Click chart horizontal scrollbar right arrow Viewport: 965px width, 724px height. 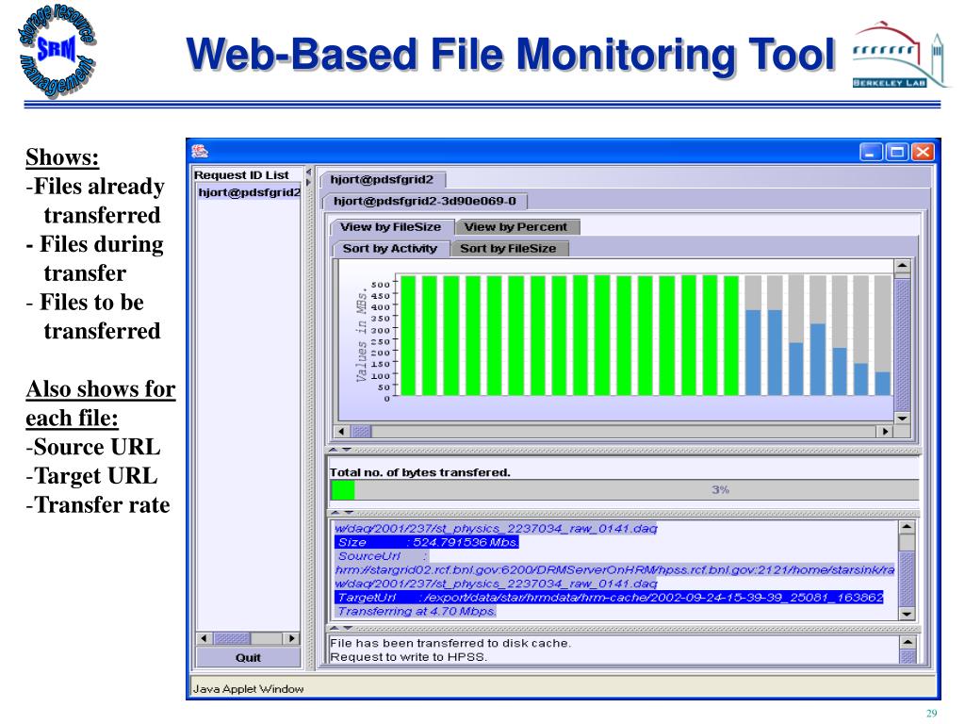click(885, 432)
